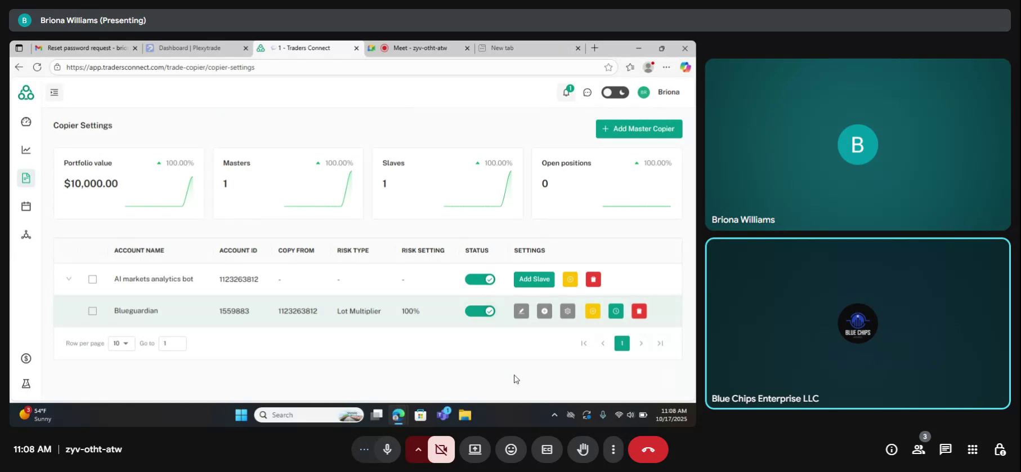Turn on captions in Meet
This screenshot has height=472, width=1021.
(547, 449)
